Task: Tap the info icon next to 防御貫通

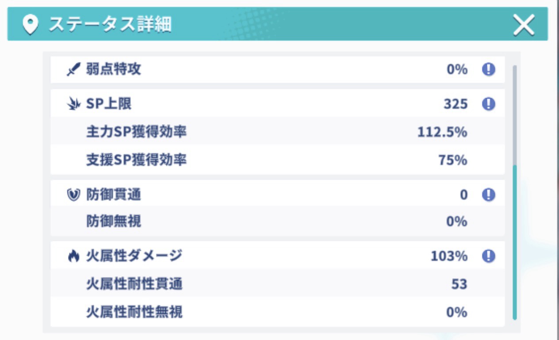Action: pos(488,195)
